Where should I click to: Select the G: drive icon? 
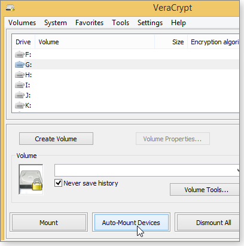20,65
